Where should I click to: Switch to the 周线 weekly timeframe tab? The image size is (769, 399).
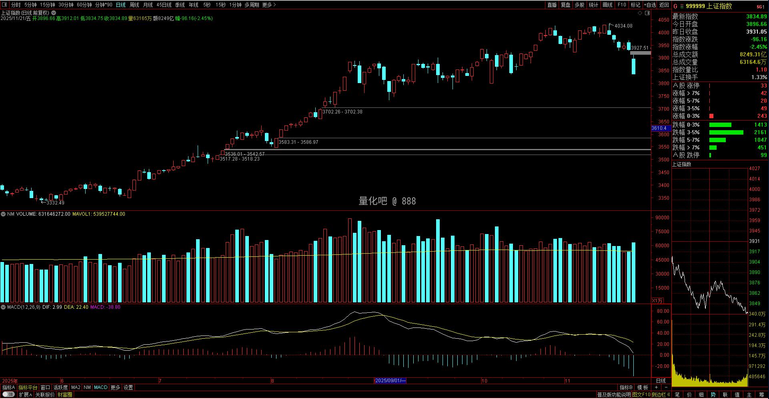[134, 5]
